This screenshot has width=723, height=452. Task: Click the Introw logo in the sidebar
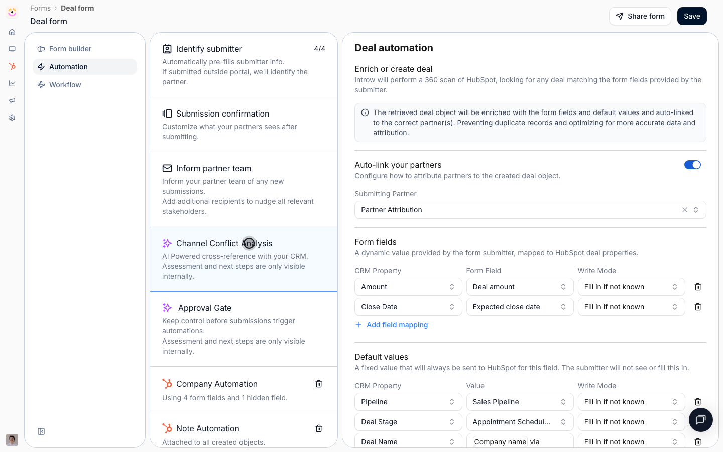click(x=12, y=12)
